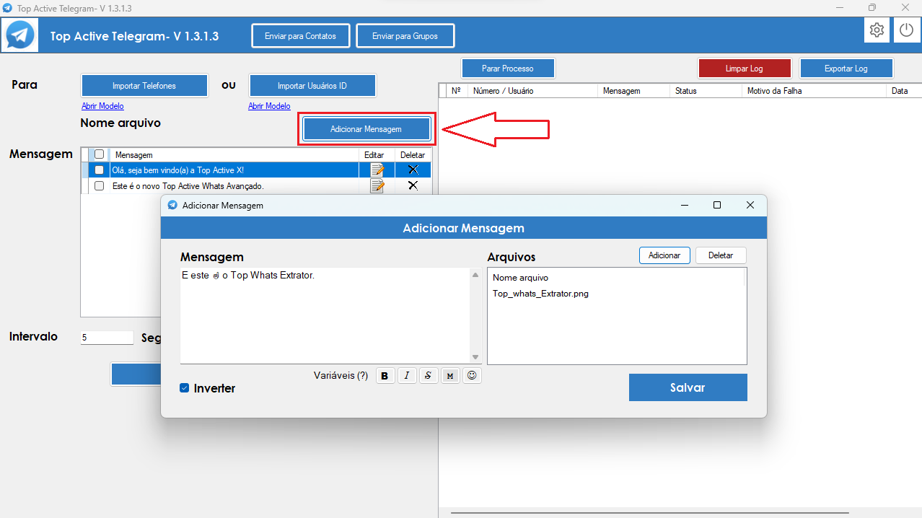Viewport: 922px width, 518px height.
Task: Click the Telegram icon in the dialog title bar
Action: (x=172, y=205)
